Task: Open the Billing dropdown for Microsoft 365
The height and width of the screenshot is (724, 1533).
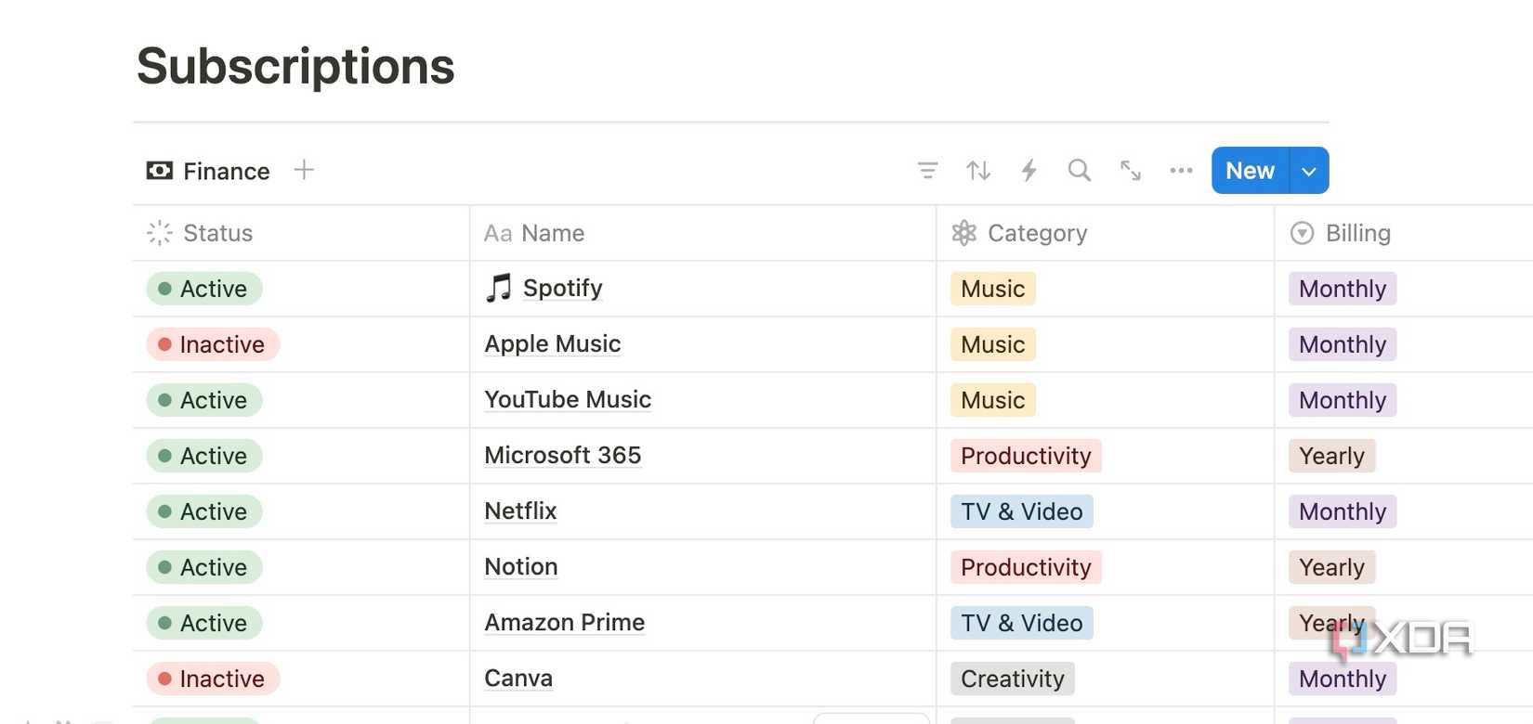Action: 1331,456
